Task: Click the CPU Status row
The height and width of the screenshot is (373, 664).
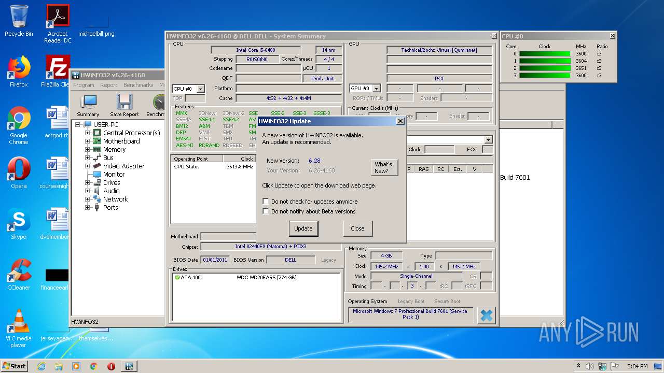Action: click(213, 167)
